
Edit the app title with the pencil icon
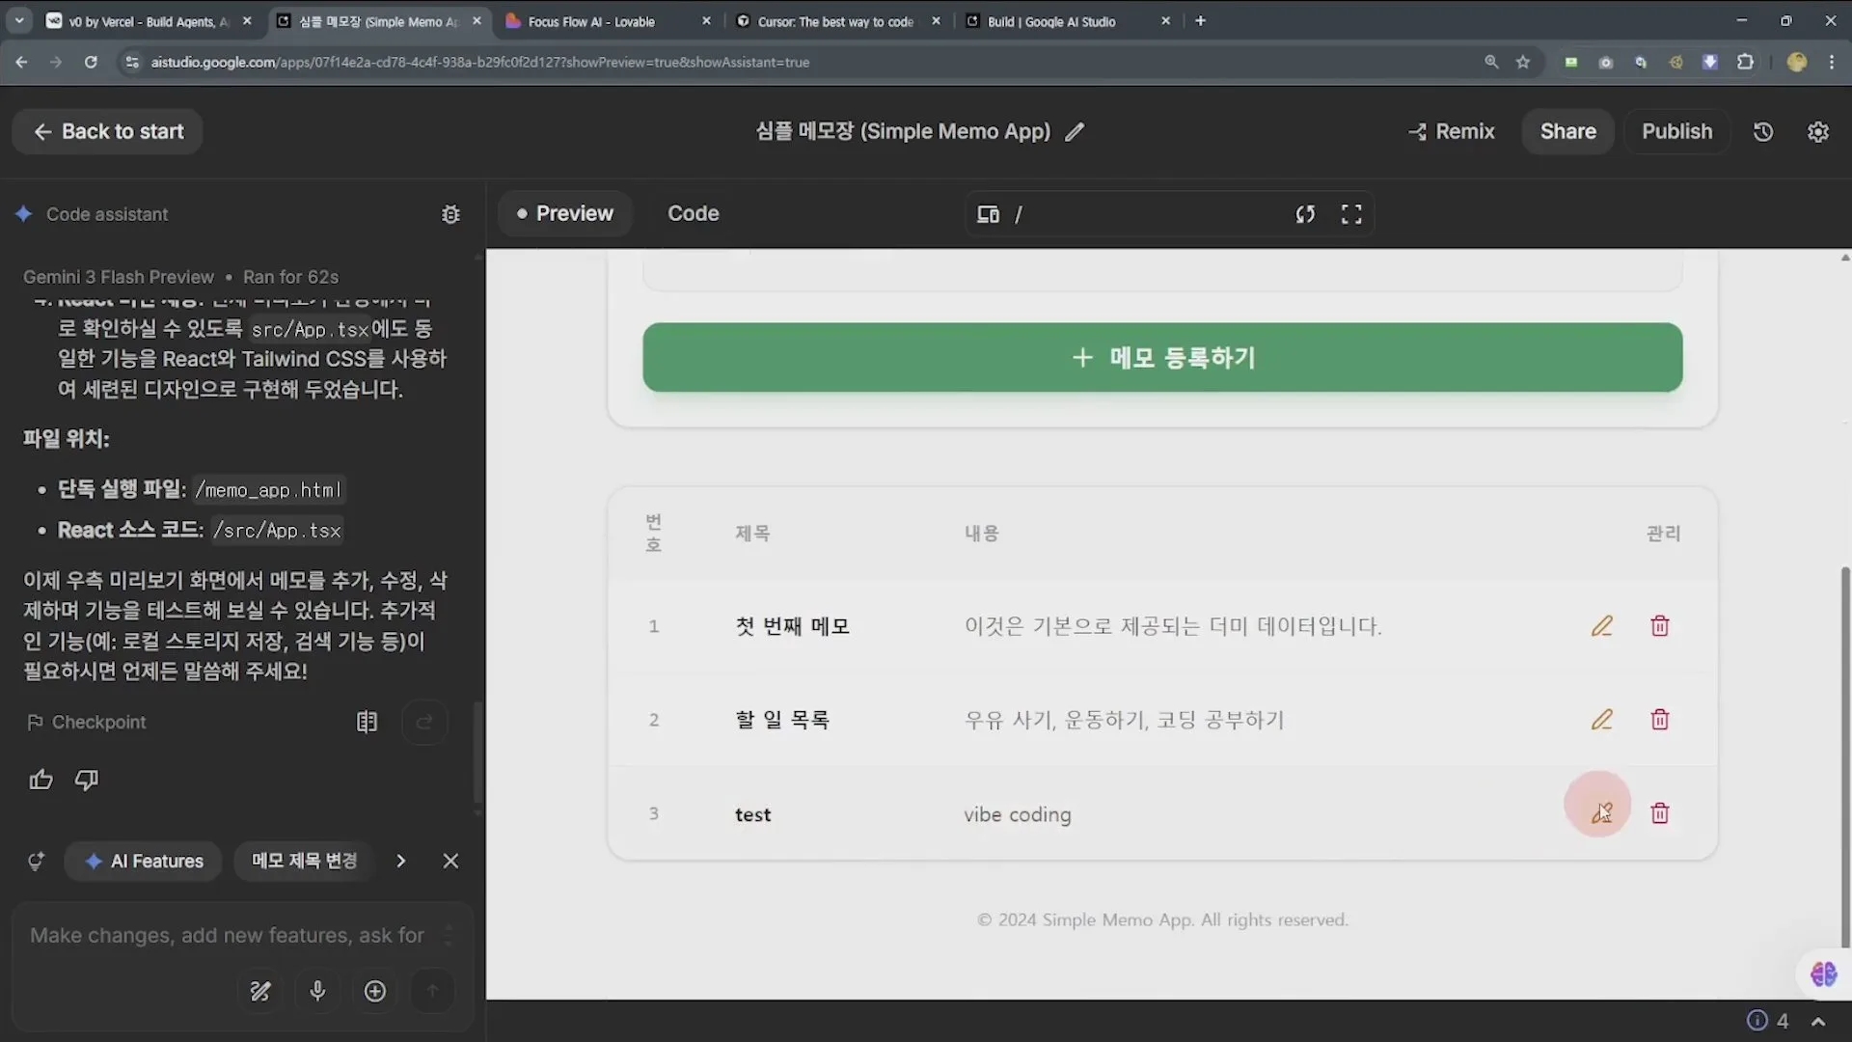click(1075, 132)
